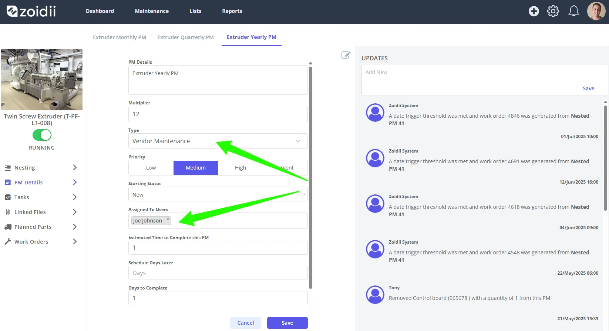Open the Dashboard menu
Screen dimensions: 609x331
coord(100,11)
